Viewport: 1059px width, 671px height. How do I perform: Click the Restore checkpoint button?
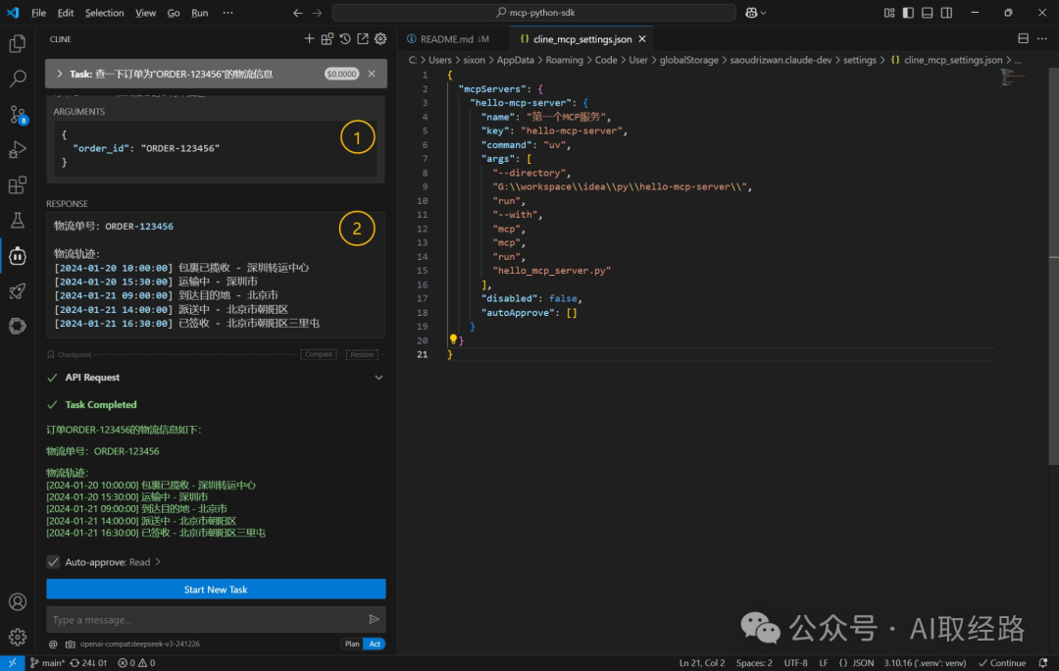pyautogui.click(x=362, y=354)
